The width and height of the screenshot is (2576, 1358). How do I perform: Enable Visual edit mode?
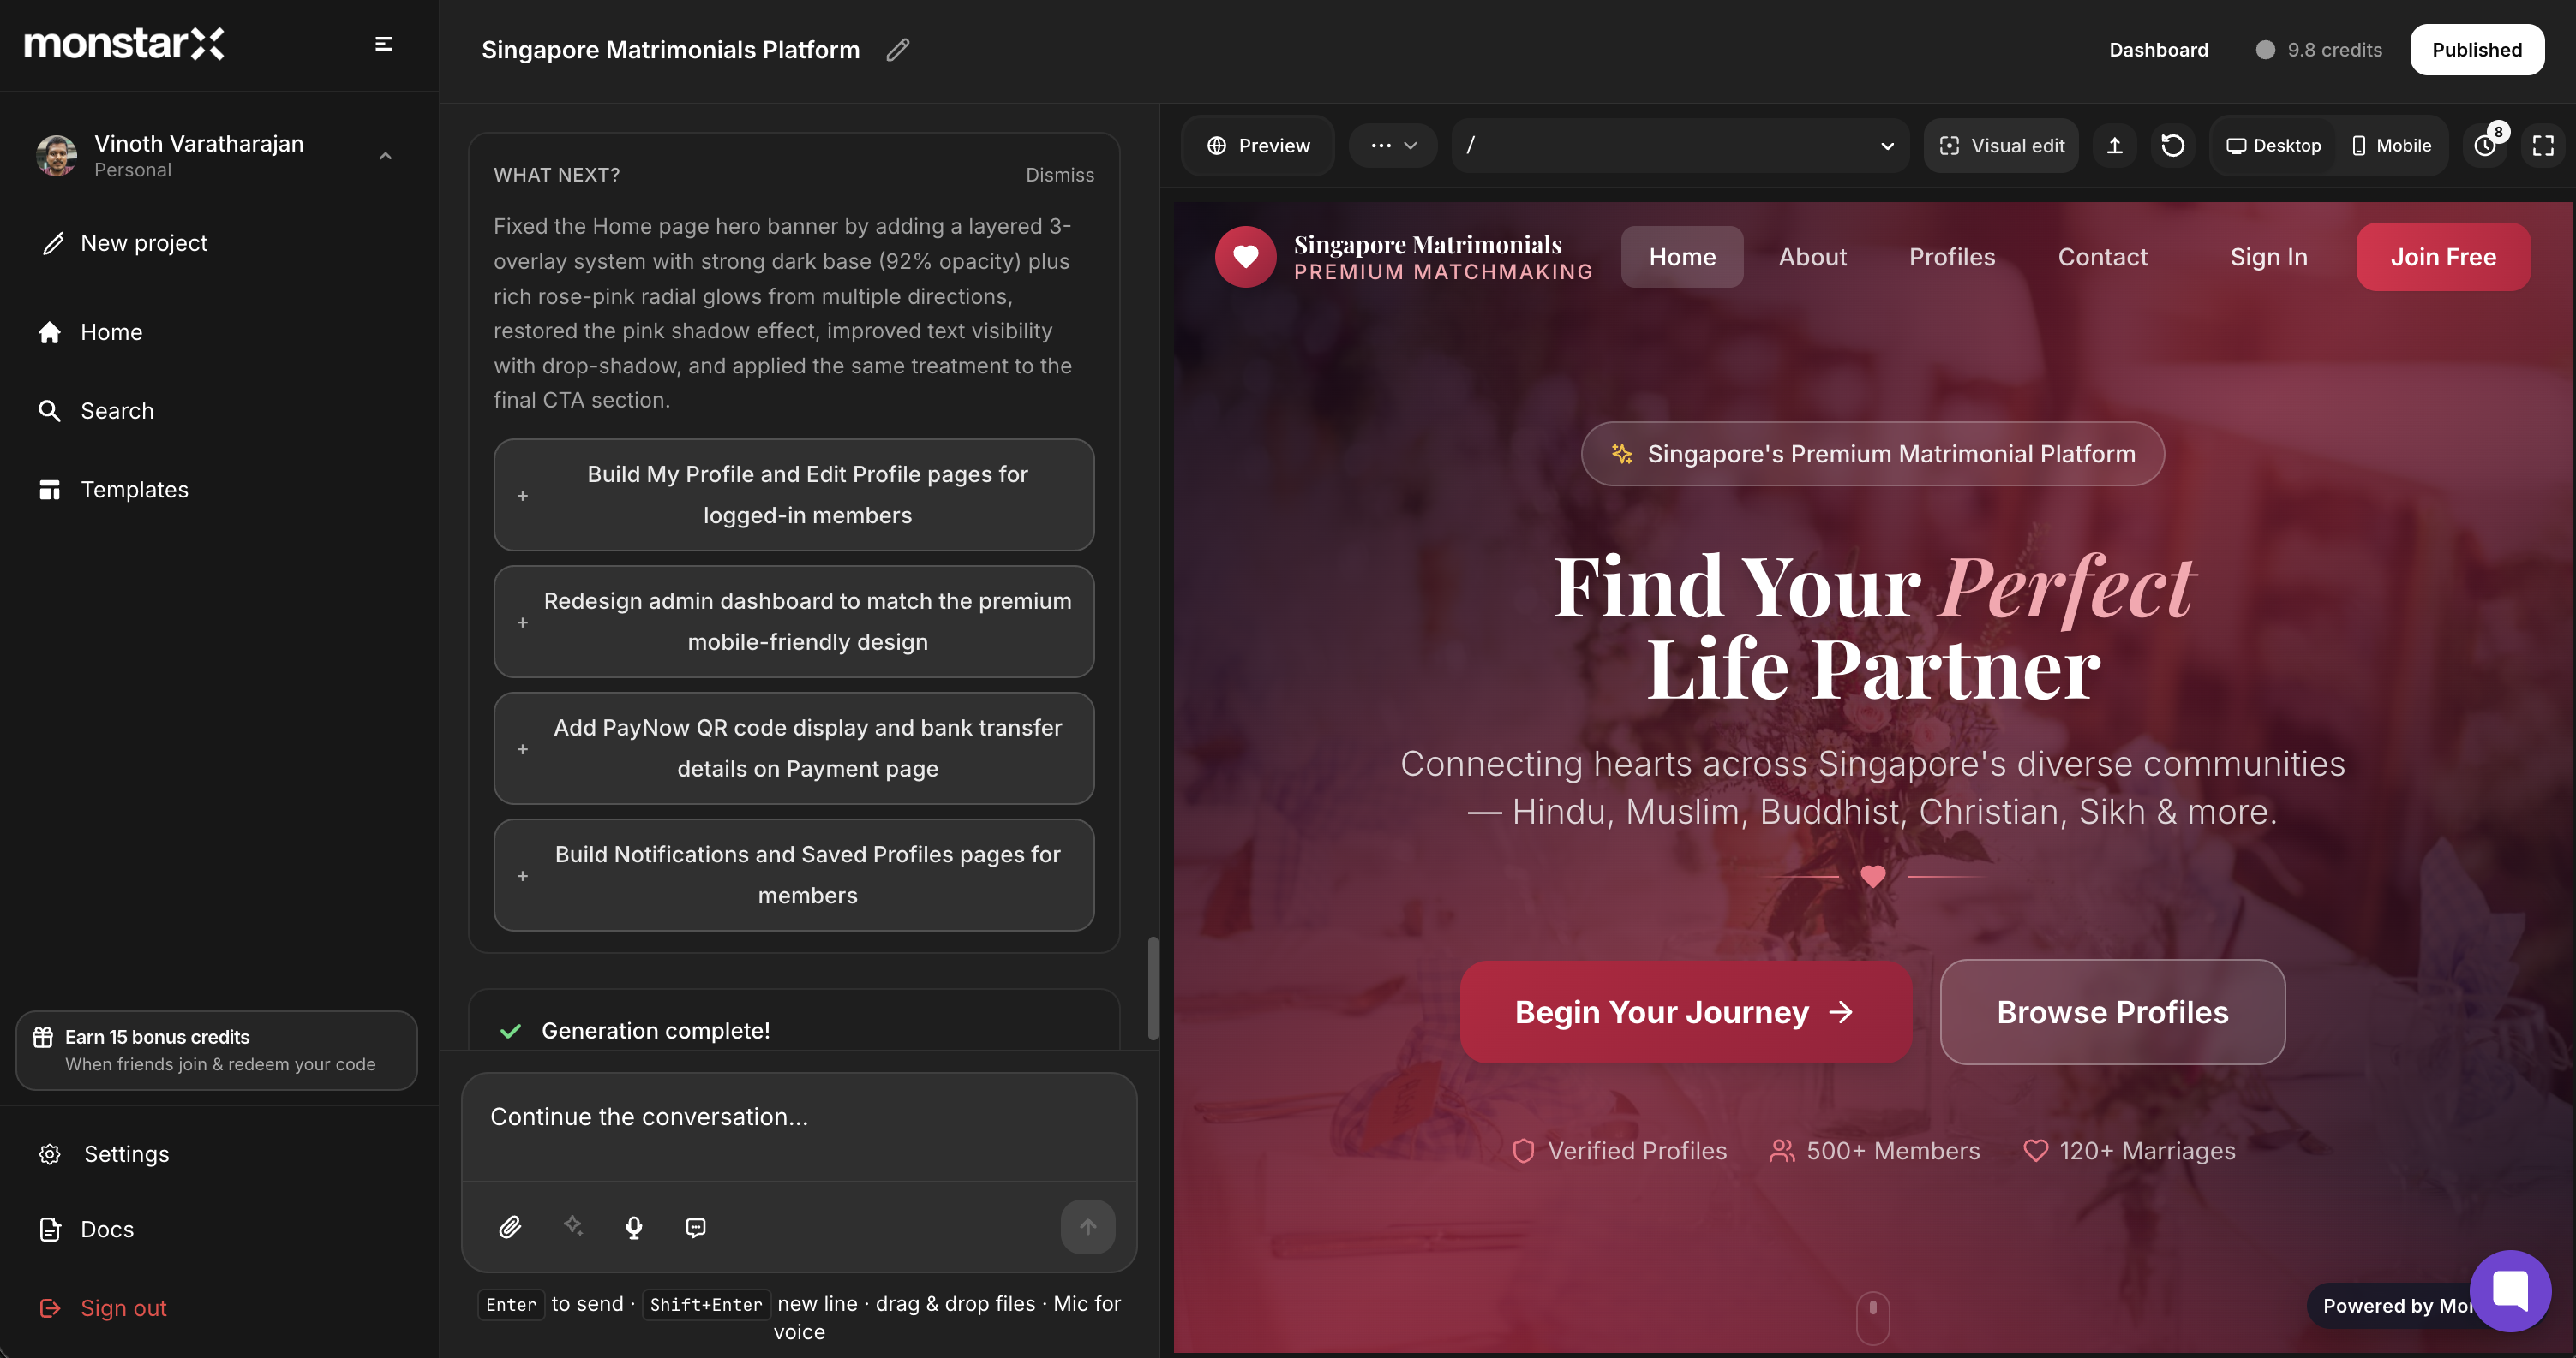[2001, 146]
